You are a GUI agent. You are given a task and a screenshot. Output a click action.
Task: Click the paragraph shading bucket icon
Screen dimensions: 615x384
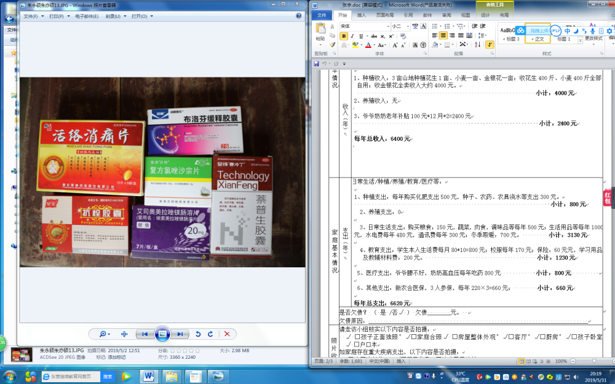(x=435, y=45)
